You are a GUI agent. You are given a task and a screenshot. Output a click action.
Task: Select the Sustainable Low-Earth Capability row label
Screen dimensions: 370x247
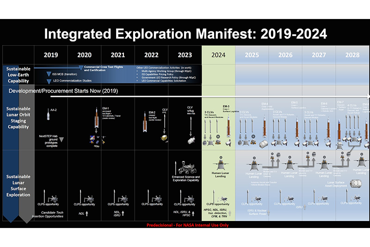point(18,74)
